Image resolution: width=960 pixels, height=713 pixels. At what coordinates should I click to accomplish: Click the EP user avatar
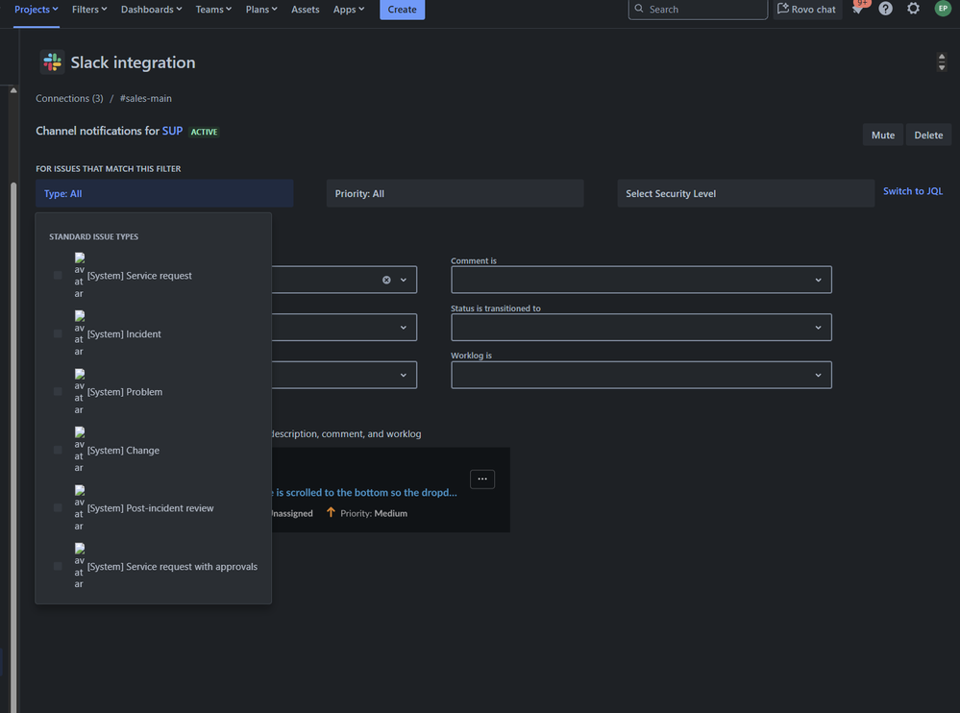click(943, 9)
